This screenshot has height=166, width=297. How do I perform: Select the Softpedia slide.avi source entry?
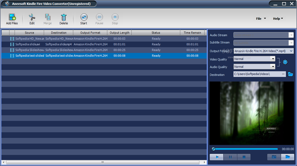[x=28, y=44]
